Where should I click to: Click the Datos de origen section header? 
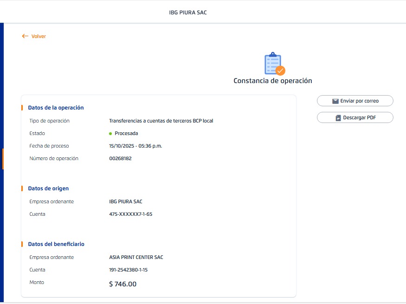point(48,188)
